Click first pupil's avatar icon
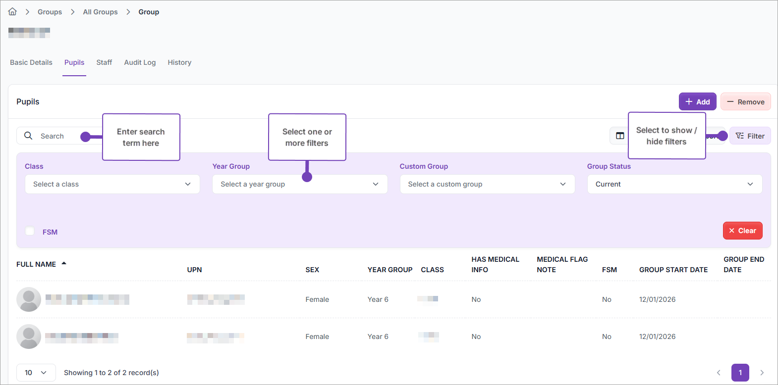The height and width of the screenshot is (385, 778). click(x=29, y=299)
